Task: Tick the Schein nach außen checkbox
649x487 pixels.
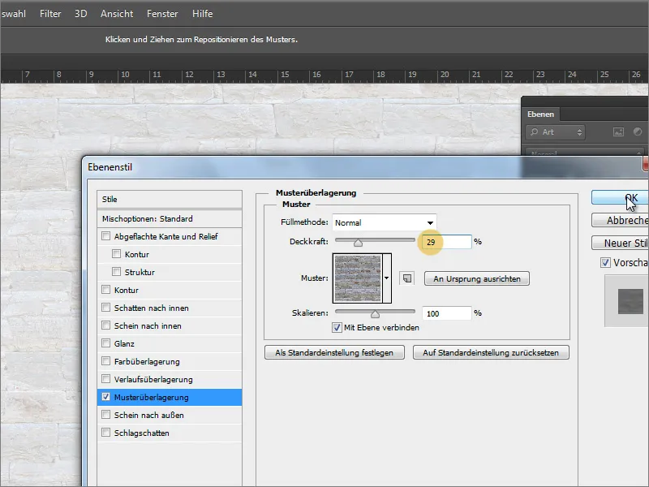Action: 106,415
